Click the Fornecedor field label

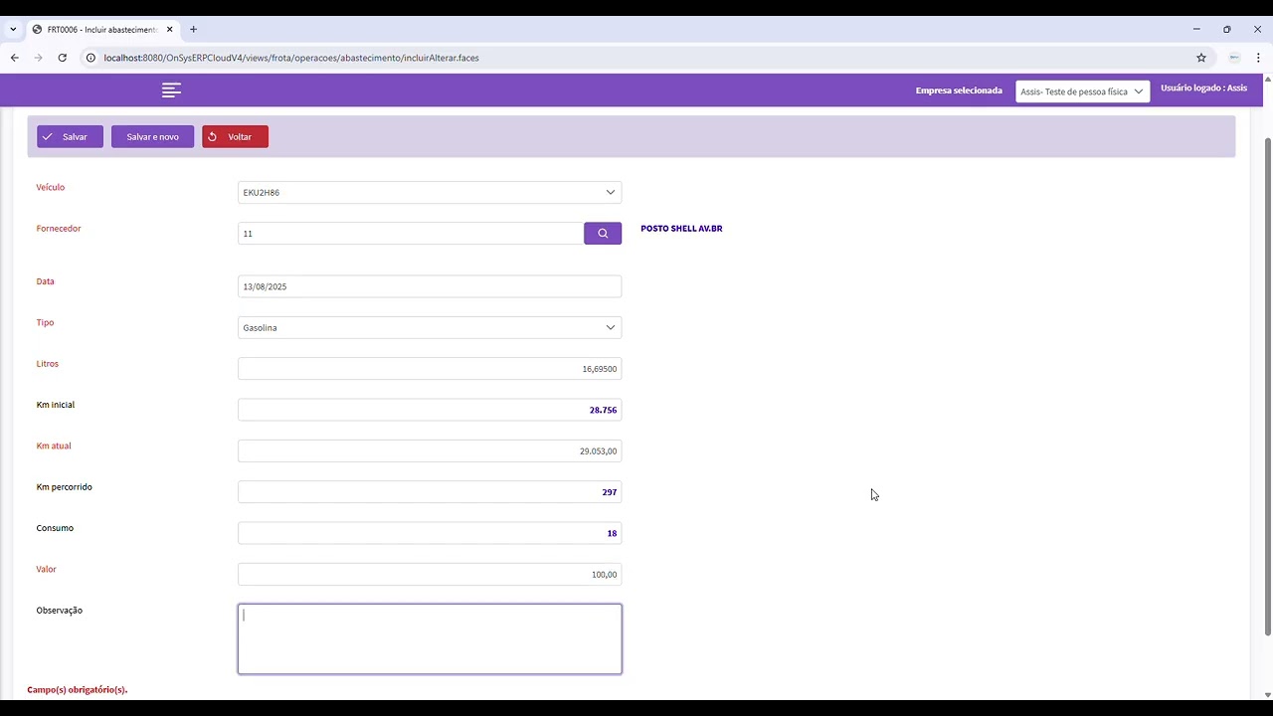coord(59,229)
